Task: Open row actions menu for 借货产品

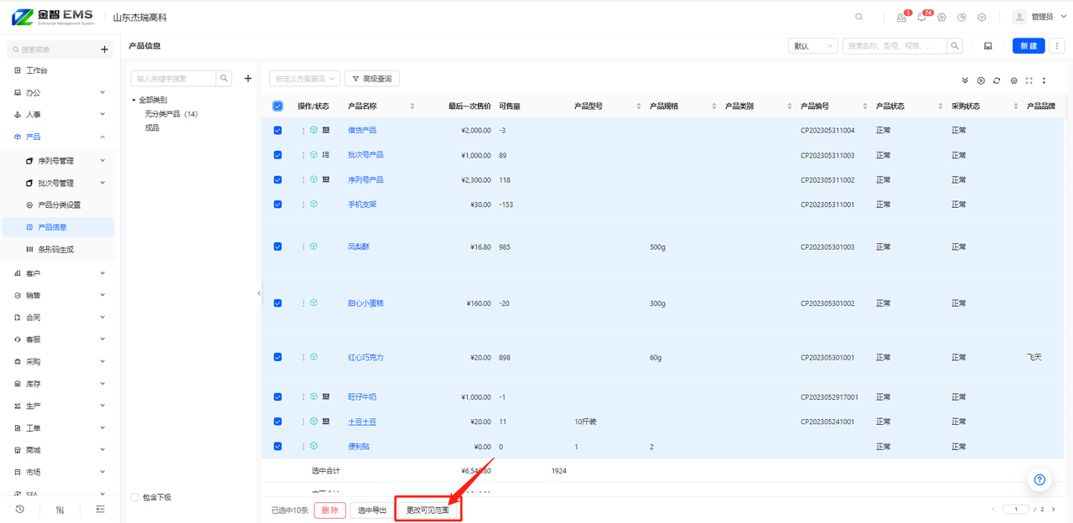Action: click(x=303, y=130)
